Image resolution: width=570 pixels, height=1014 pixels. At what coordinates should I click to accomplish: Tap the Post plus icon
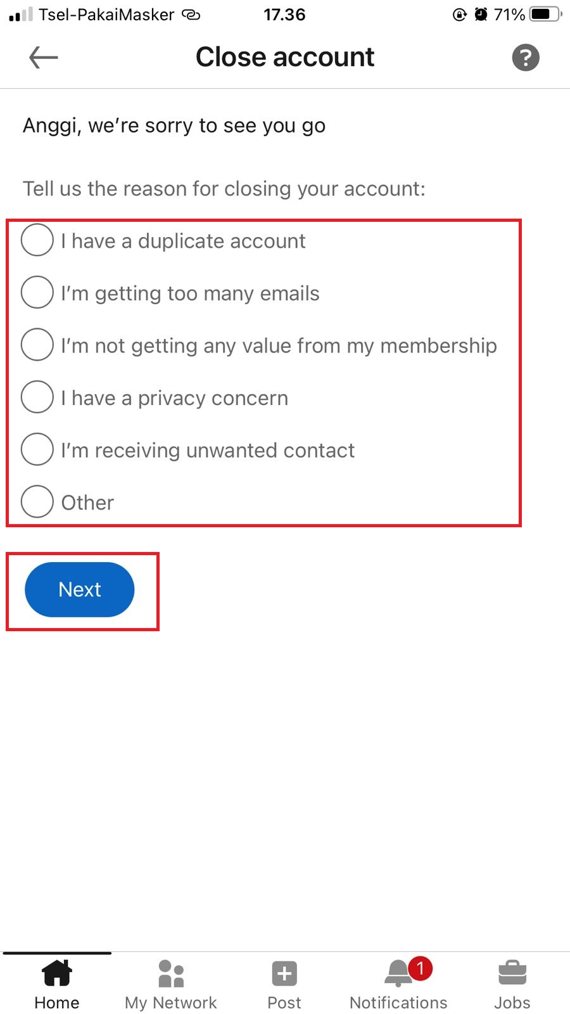(x=284, y=973)
